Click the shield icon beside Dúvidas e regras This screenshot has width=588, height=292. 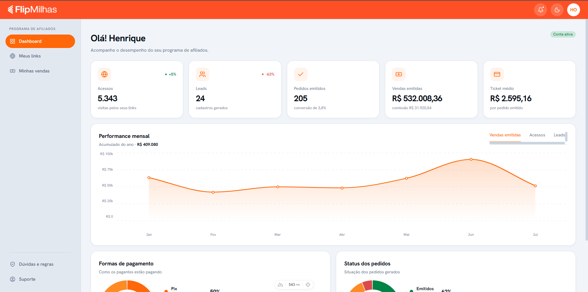coord(13,264)
